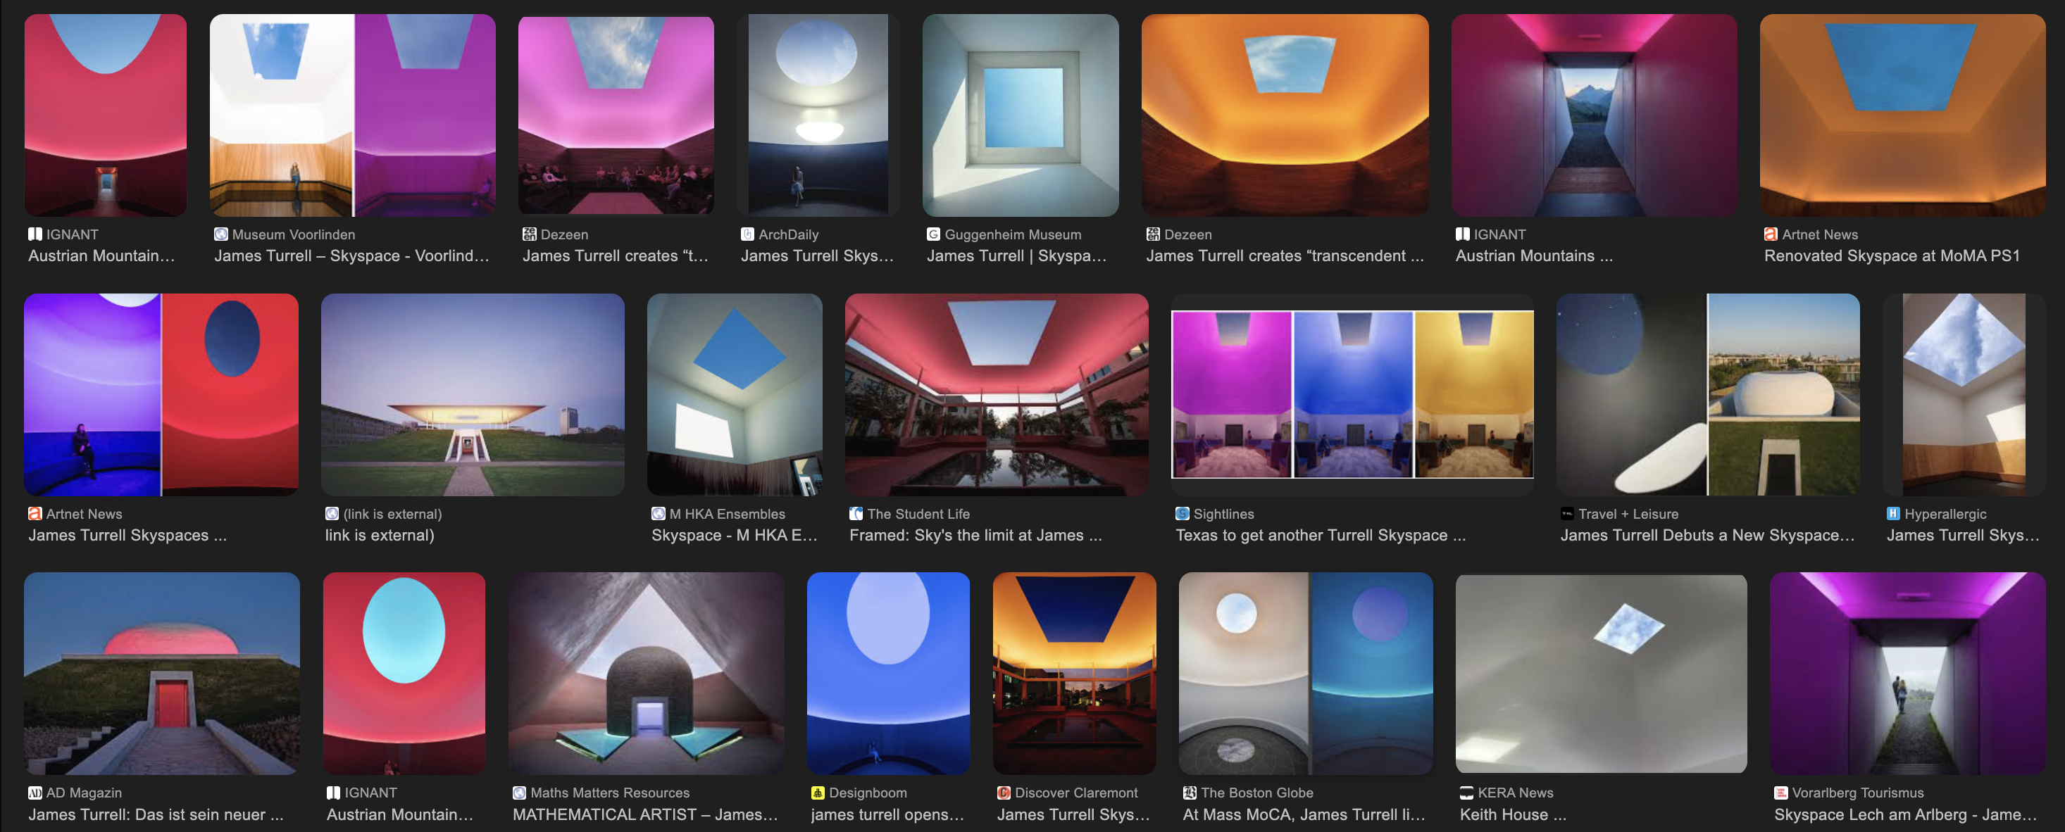Viewport: 2065px width, 832px height.
Task: Open 'Skyspace - M HKA E...' title
Action: [735, 536]
